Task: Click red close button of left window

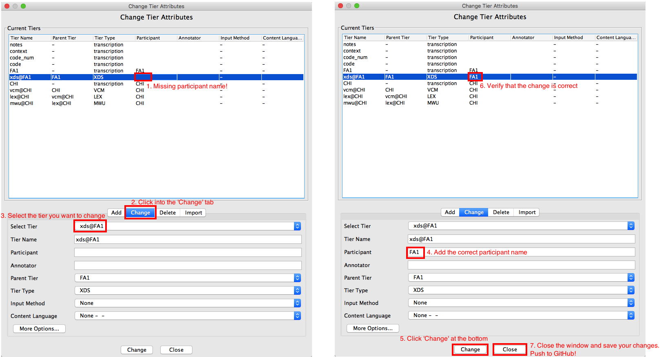Action: pyautogui.click(x=7, y=6)
